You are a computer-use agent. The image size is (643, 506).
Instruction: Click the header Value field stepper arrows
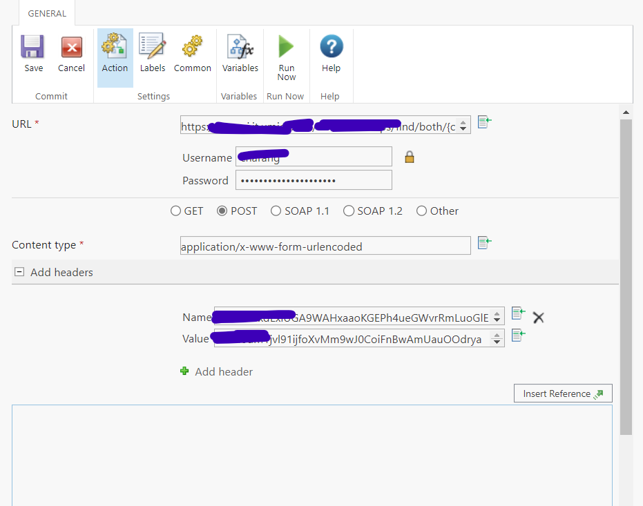point(497,339)
